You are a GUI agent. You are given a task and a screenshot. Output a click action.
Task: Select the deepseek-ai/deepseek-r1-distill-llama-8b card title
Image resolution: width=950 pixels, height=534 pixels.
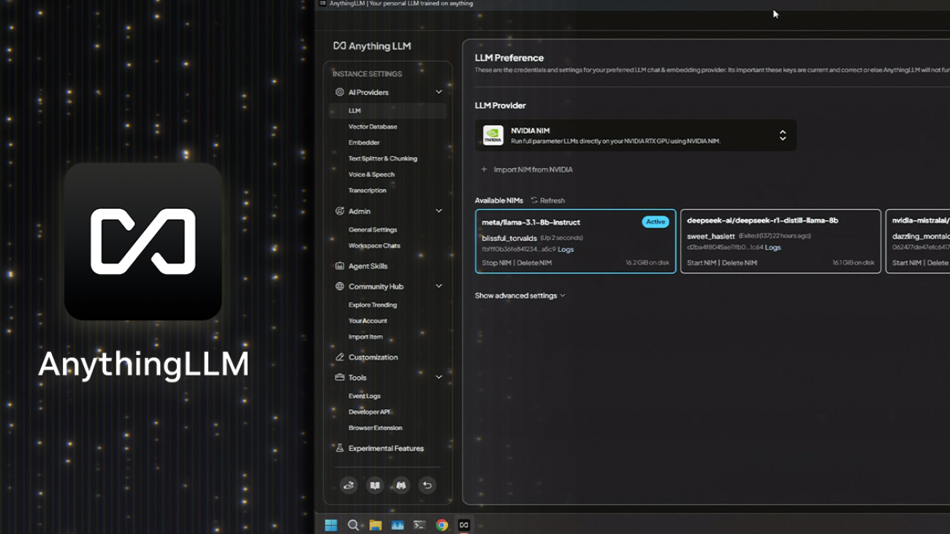[762, 221]
